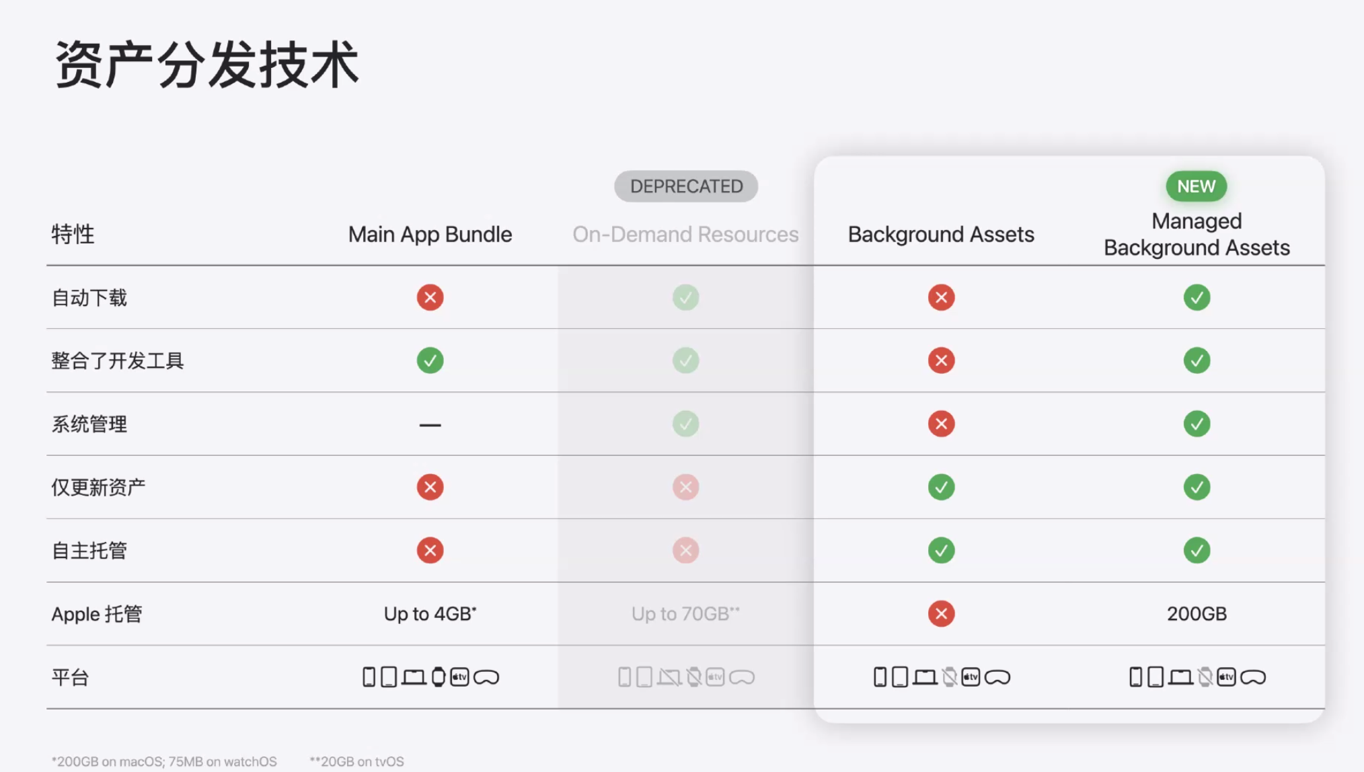
Task: Click Managed Background Assets green check for 自动下载
Action: (x=1197, y=297)
